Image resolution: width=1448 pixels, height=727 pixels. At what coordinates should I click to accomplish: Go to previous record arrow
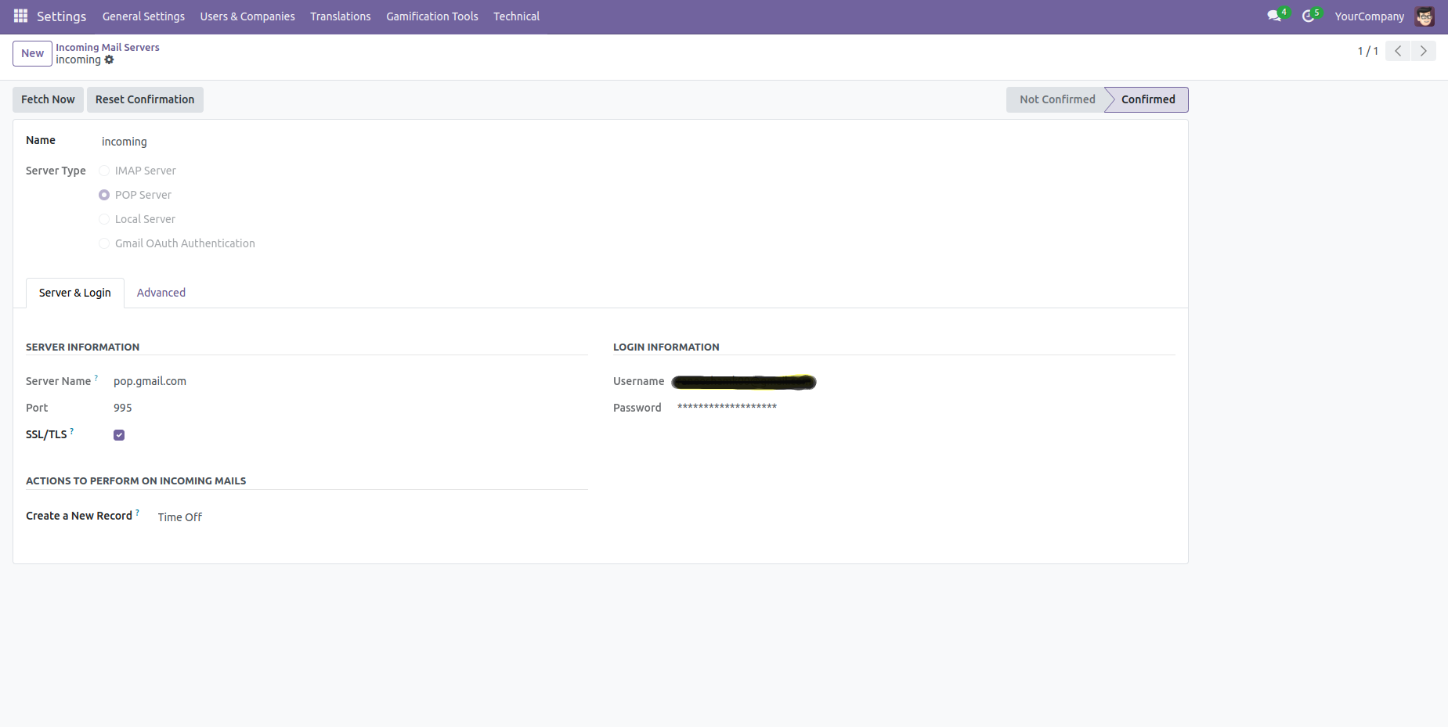tap(1398, 51)
